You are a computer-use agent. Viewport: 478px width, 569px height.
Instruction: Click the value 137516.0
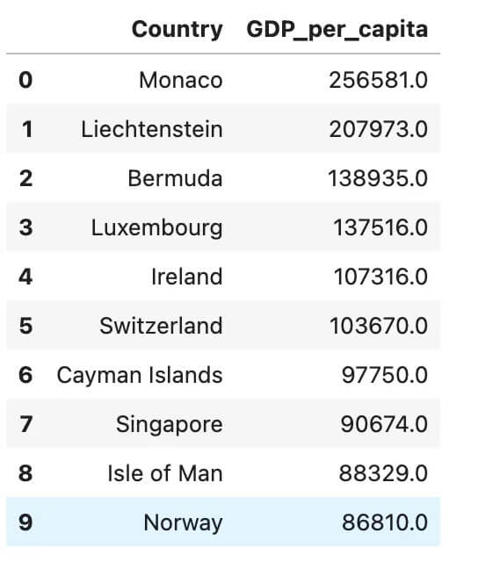coord(380,228)
